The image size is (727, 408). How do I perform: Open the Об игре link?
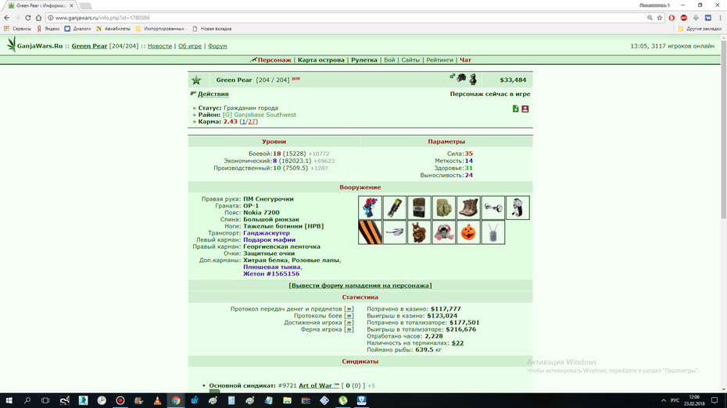click(x=190, y=46)
